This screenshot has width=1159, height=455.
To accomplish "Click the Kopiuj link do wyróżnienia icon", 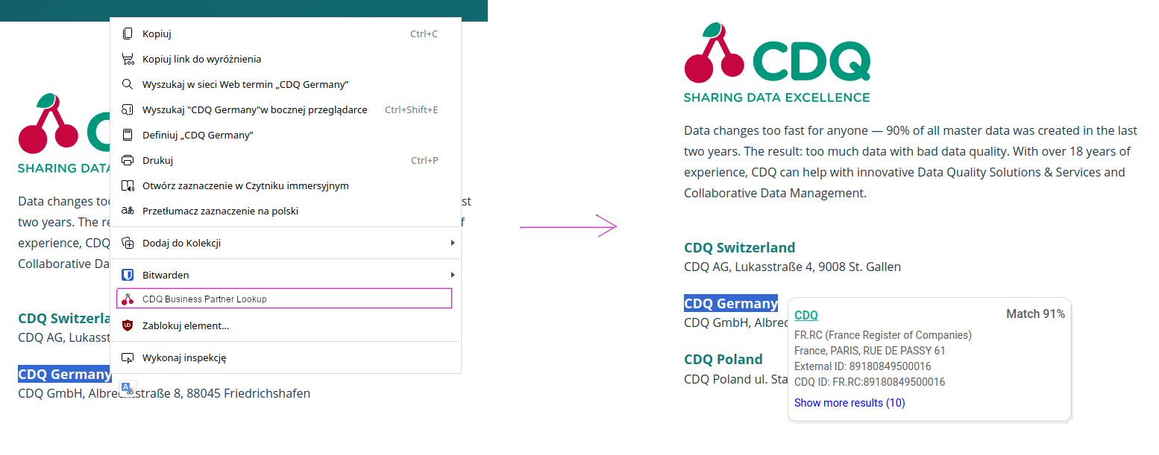I will click(x=128, y=59).
